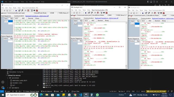Image resolution: width=174 pixels, height=97 pixels.
Task: Click wrench Options icon in left Docklight window
Action: (22, 11)
